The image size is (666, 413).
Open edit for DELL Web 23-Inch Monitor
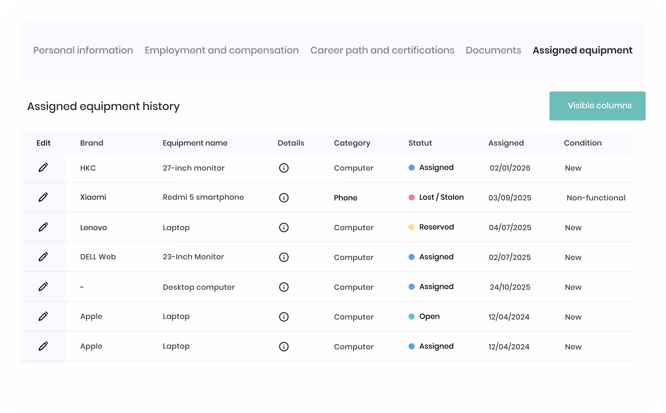pyautogui.click(x=43, y=257)
